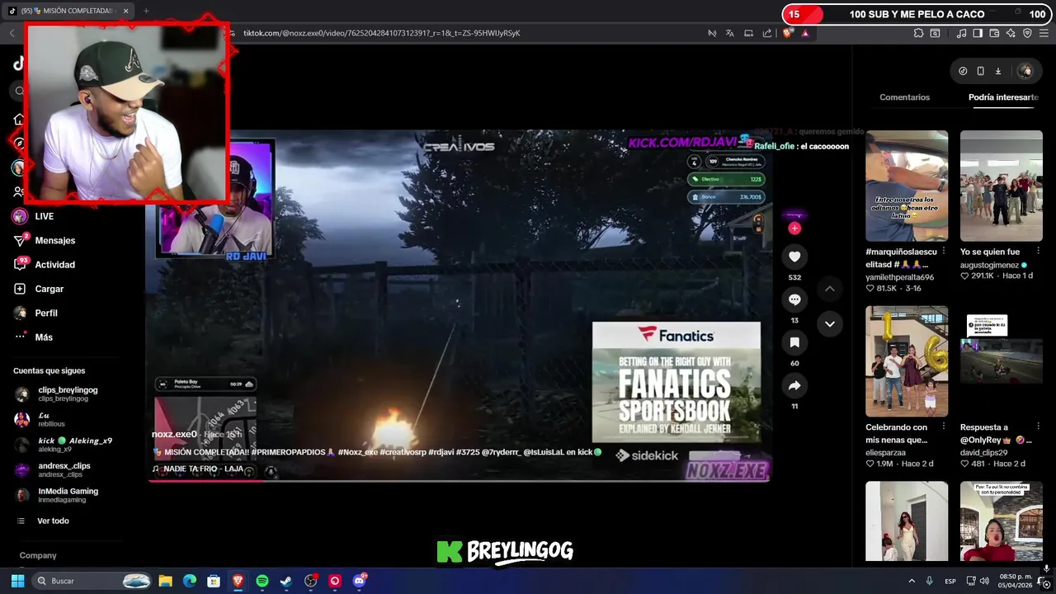The image size is (1056, 594).
Task: Open followed account clips_breylingog
Action: tap(68, 394)
